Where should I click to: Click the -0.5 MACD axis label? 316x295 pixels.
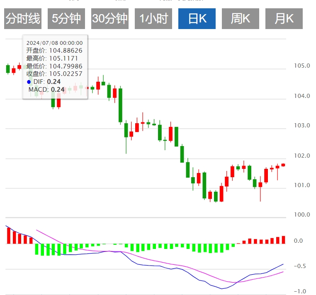tap(300, 266)
